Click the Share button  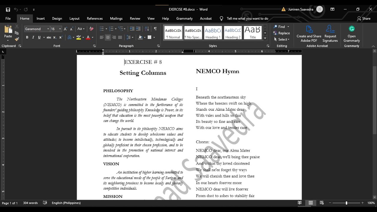[364, 18]
